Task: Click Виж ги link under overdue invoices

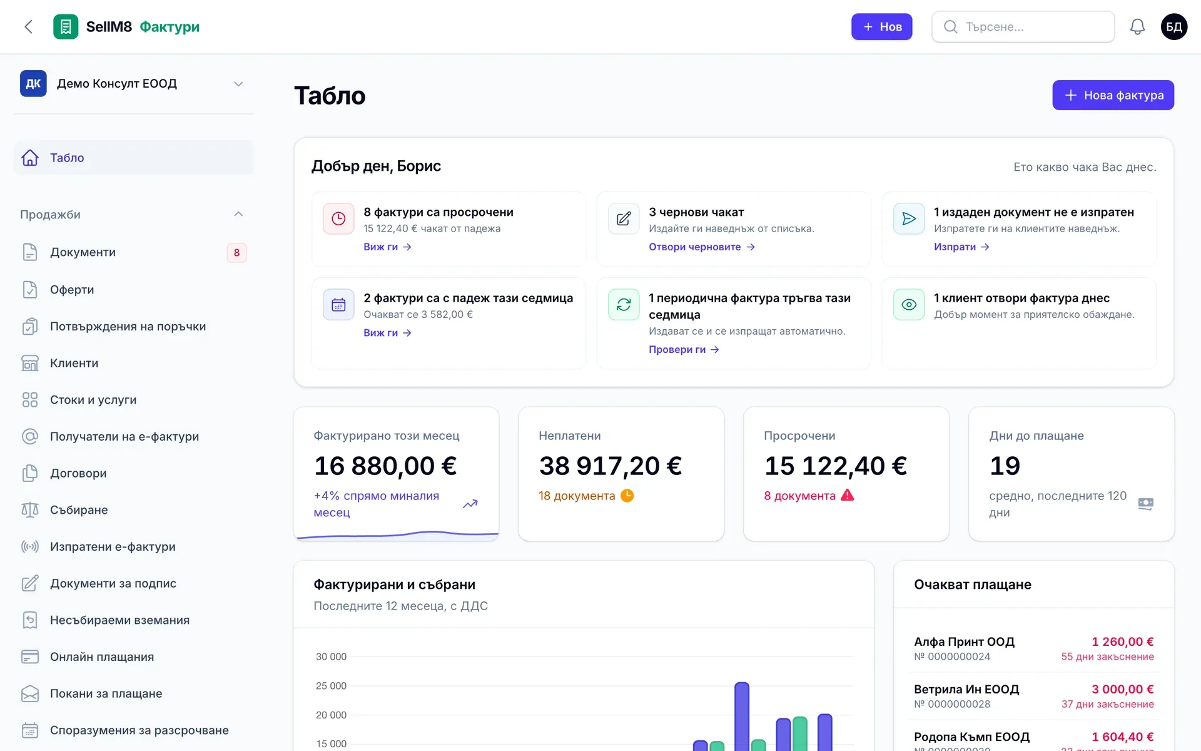Action: coord(387,247)
